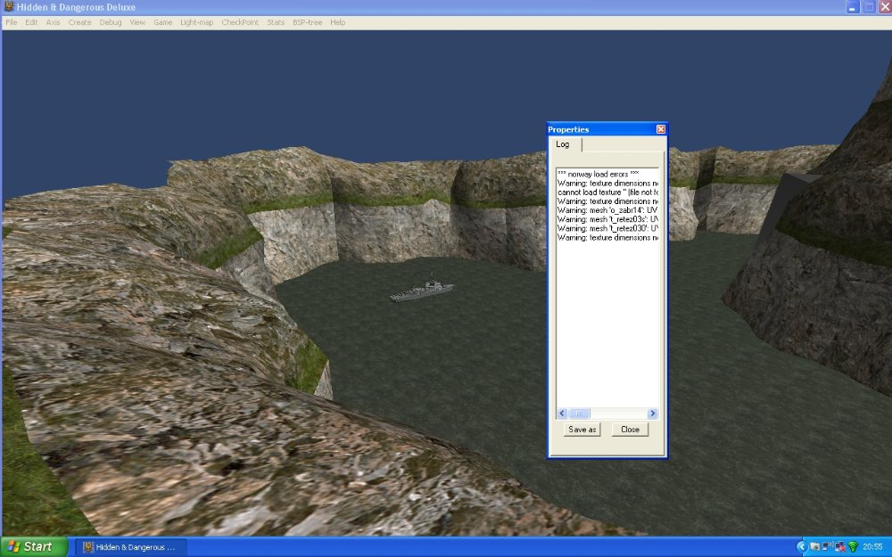Select the mesh 't_retez030' warning line

[x=607, y=228]
